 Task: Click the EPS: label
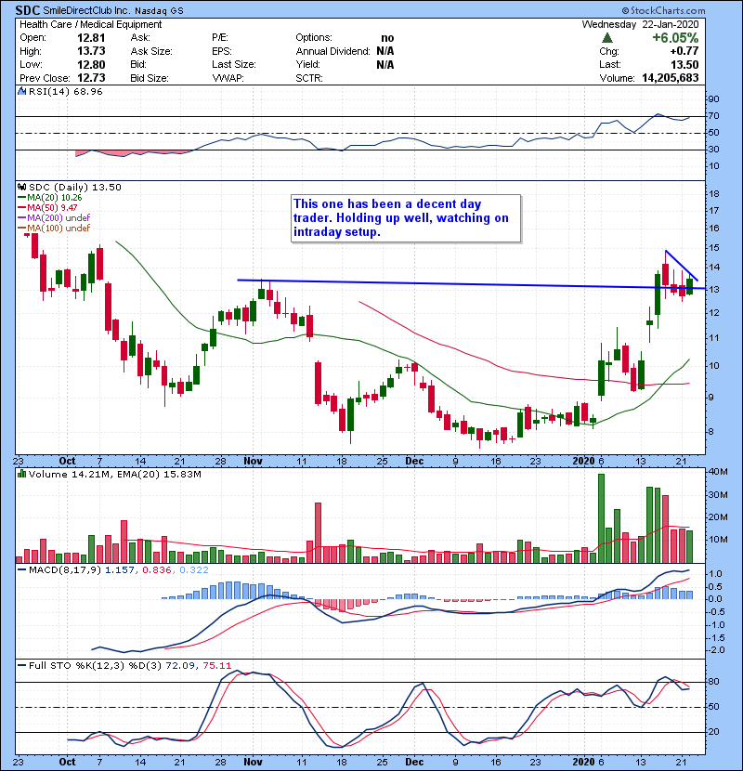pyautogui.click(x=222, y=51)
